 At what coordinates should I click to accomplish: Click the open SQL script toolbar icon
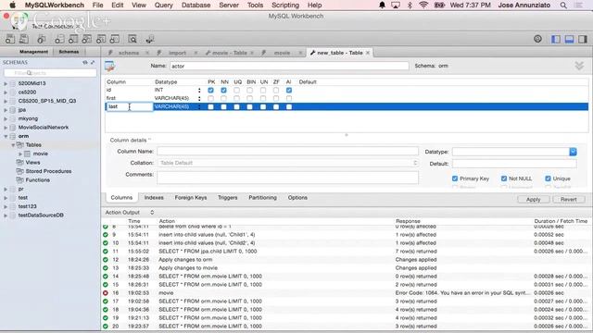[24, 39]
